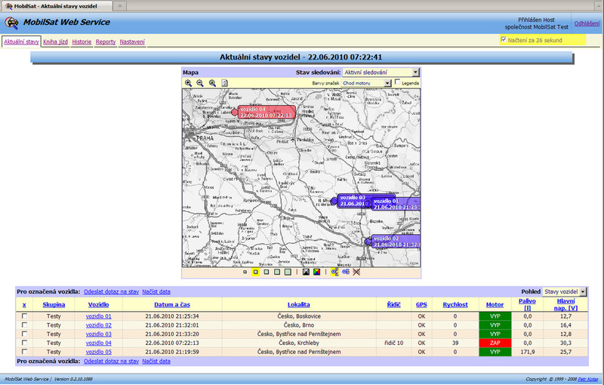Click the green-lens zoom-to-fit map icon
This screenshot has height=385, width=604.
pyautogui.click(x=212, y=83)
